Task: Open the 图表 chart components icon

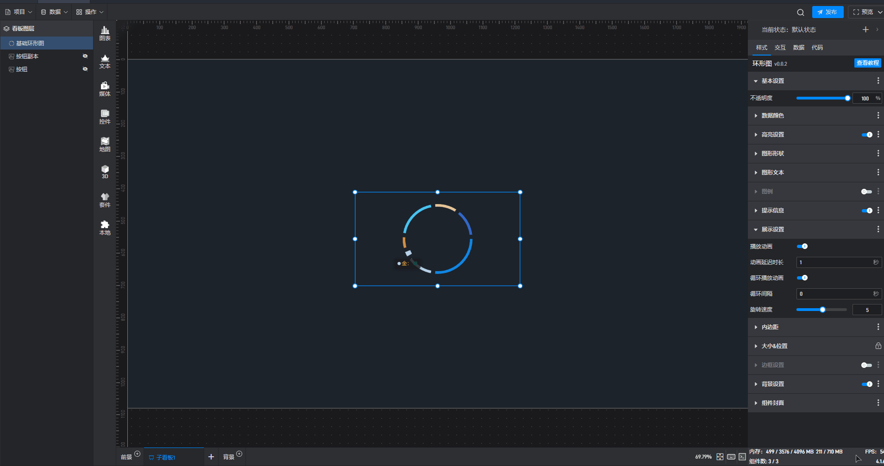Action: (105, 33)
